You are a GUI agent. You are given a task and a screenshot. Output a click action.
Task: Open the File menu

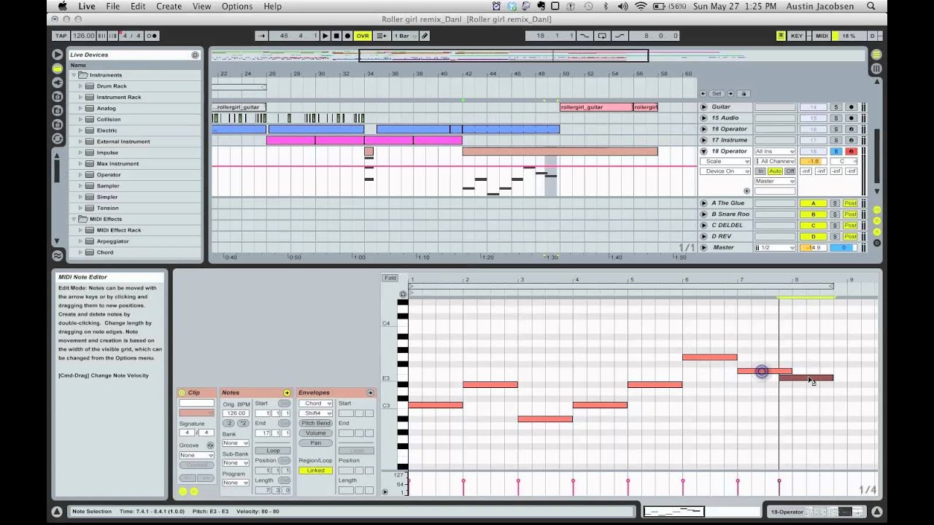(x=112, y=7)
